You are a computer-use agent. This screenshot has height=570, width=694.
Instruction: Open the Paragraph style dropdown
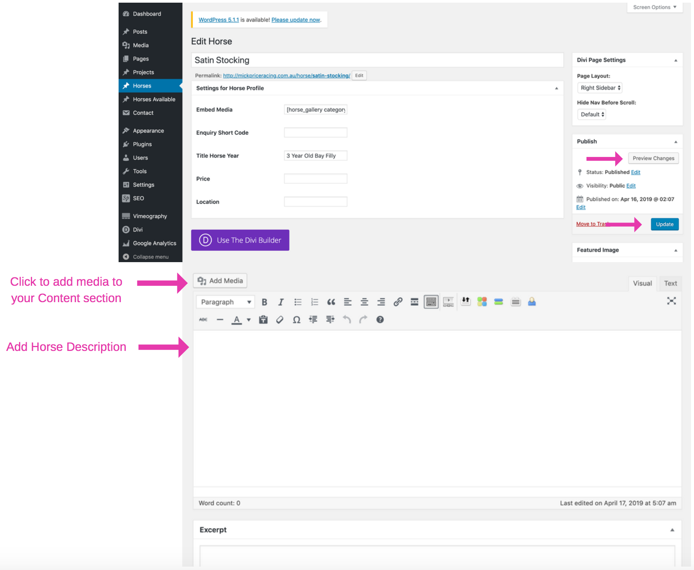click(225, 301)
